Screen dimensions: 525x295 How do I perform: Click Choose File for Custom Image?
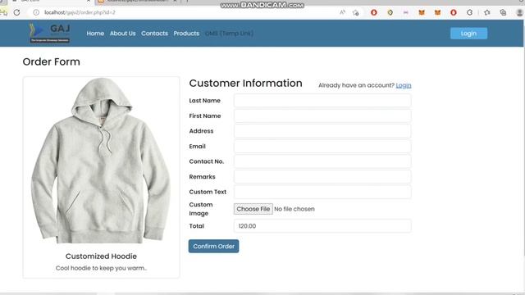pyautogui.click(x=253, y=209)
